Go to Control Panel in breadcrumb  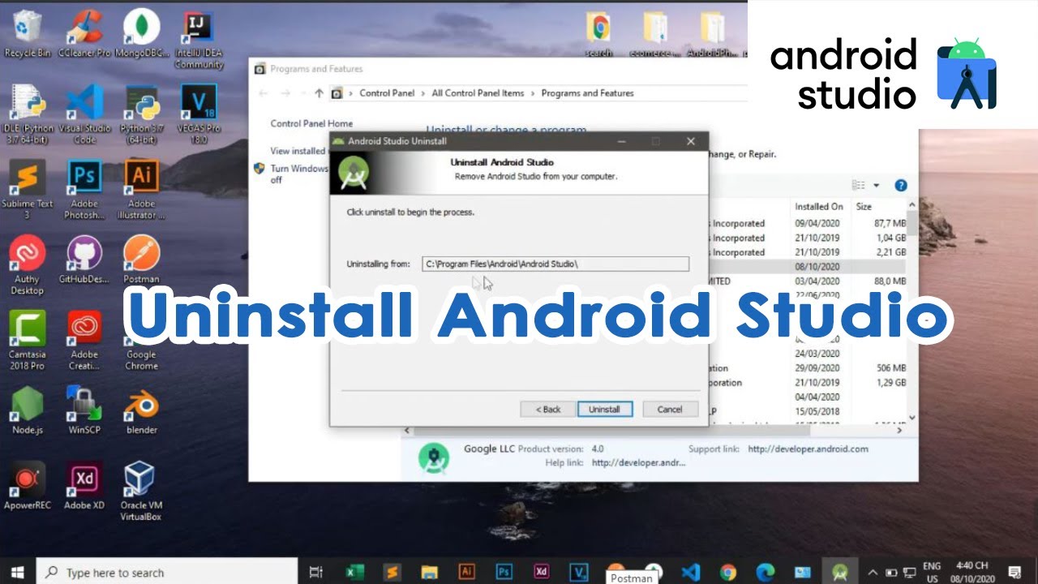tap(387, 93)
